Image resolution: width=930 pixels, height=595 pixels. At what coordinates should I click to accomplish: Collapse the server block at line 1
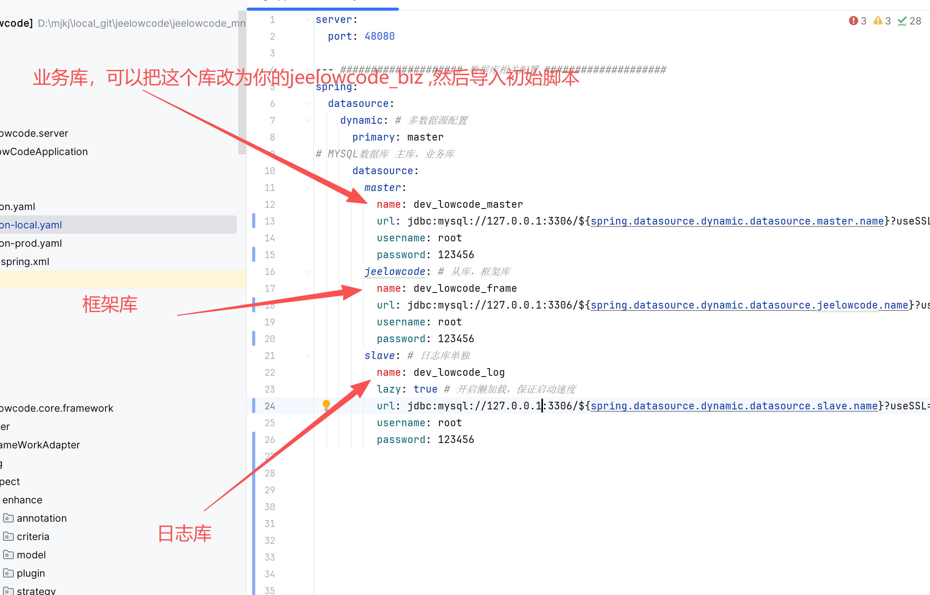308,19
